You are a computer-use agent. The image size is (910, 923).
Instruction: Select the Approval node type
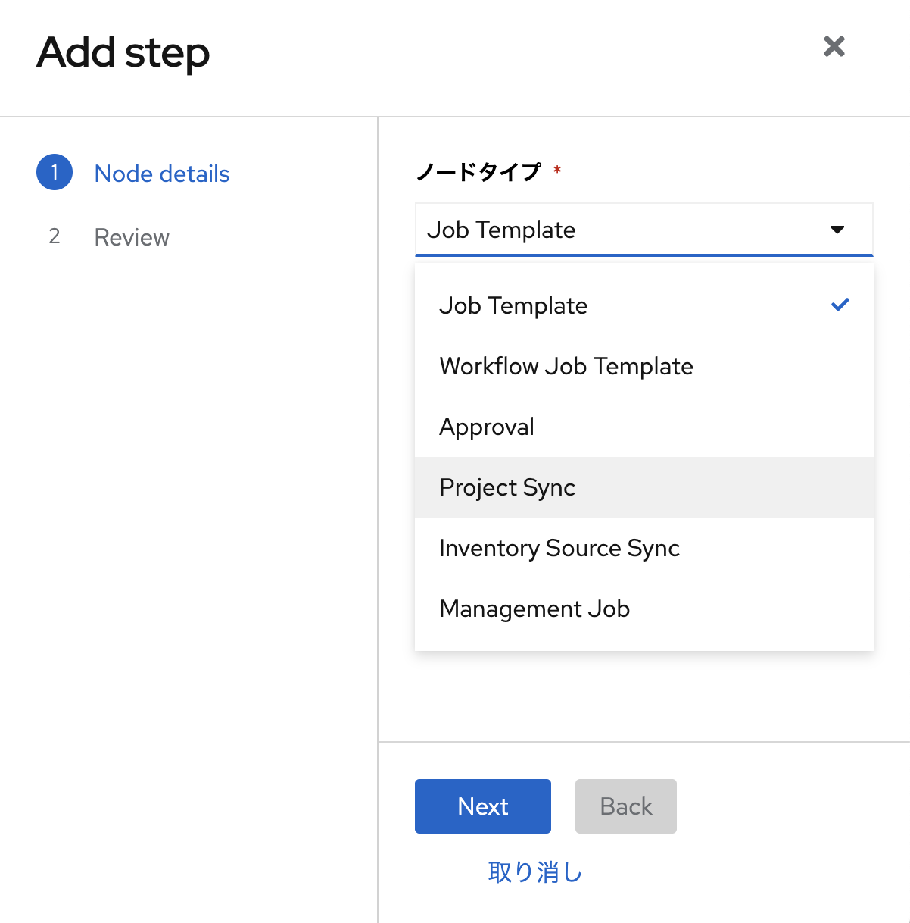(x=644, y=427)
